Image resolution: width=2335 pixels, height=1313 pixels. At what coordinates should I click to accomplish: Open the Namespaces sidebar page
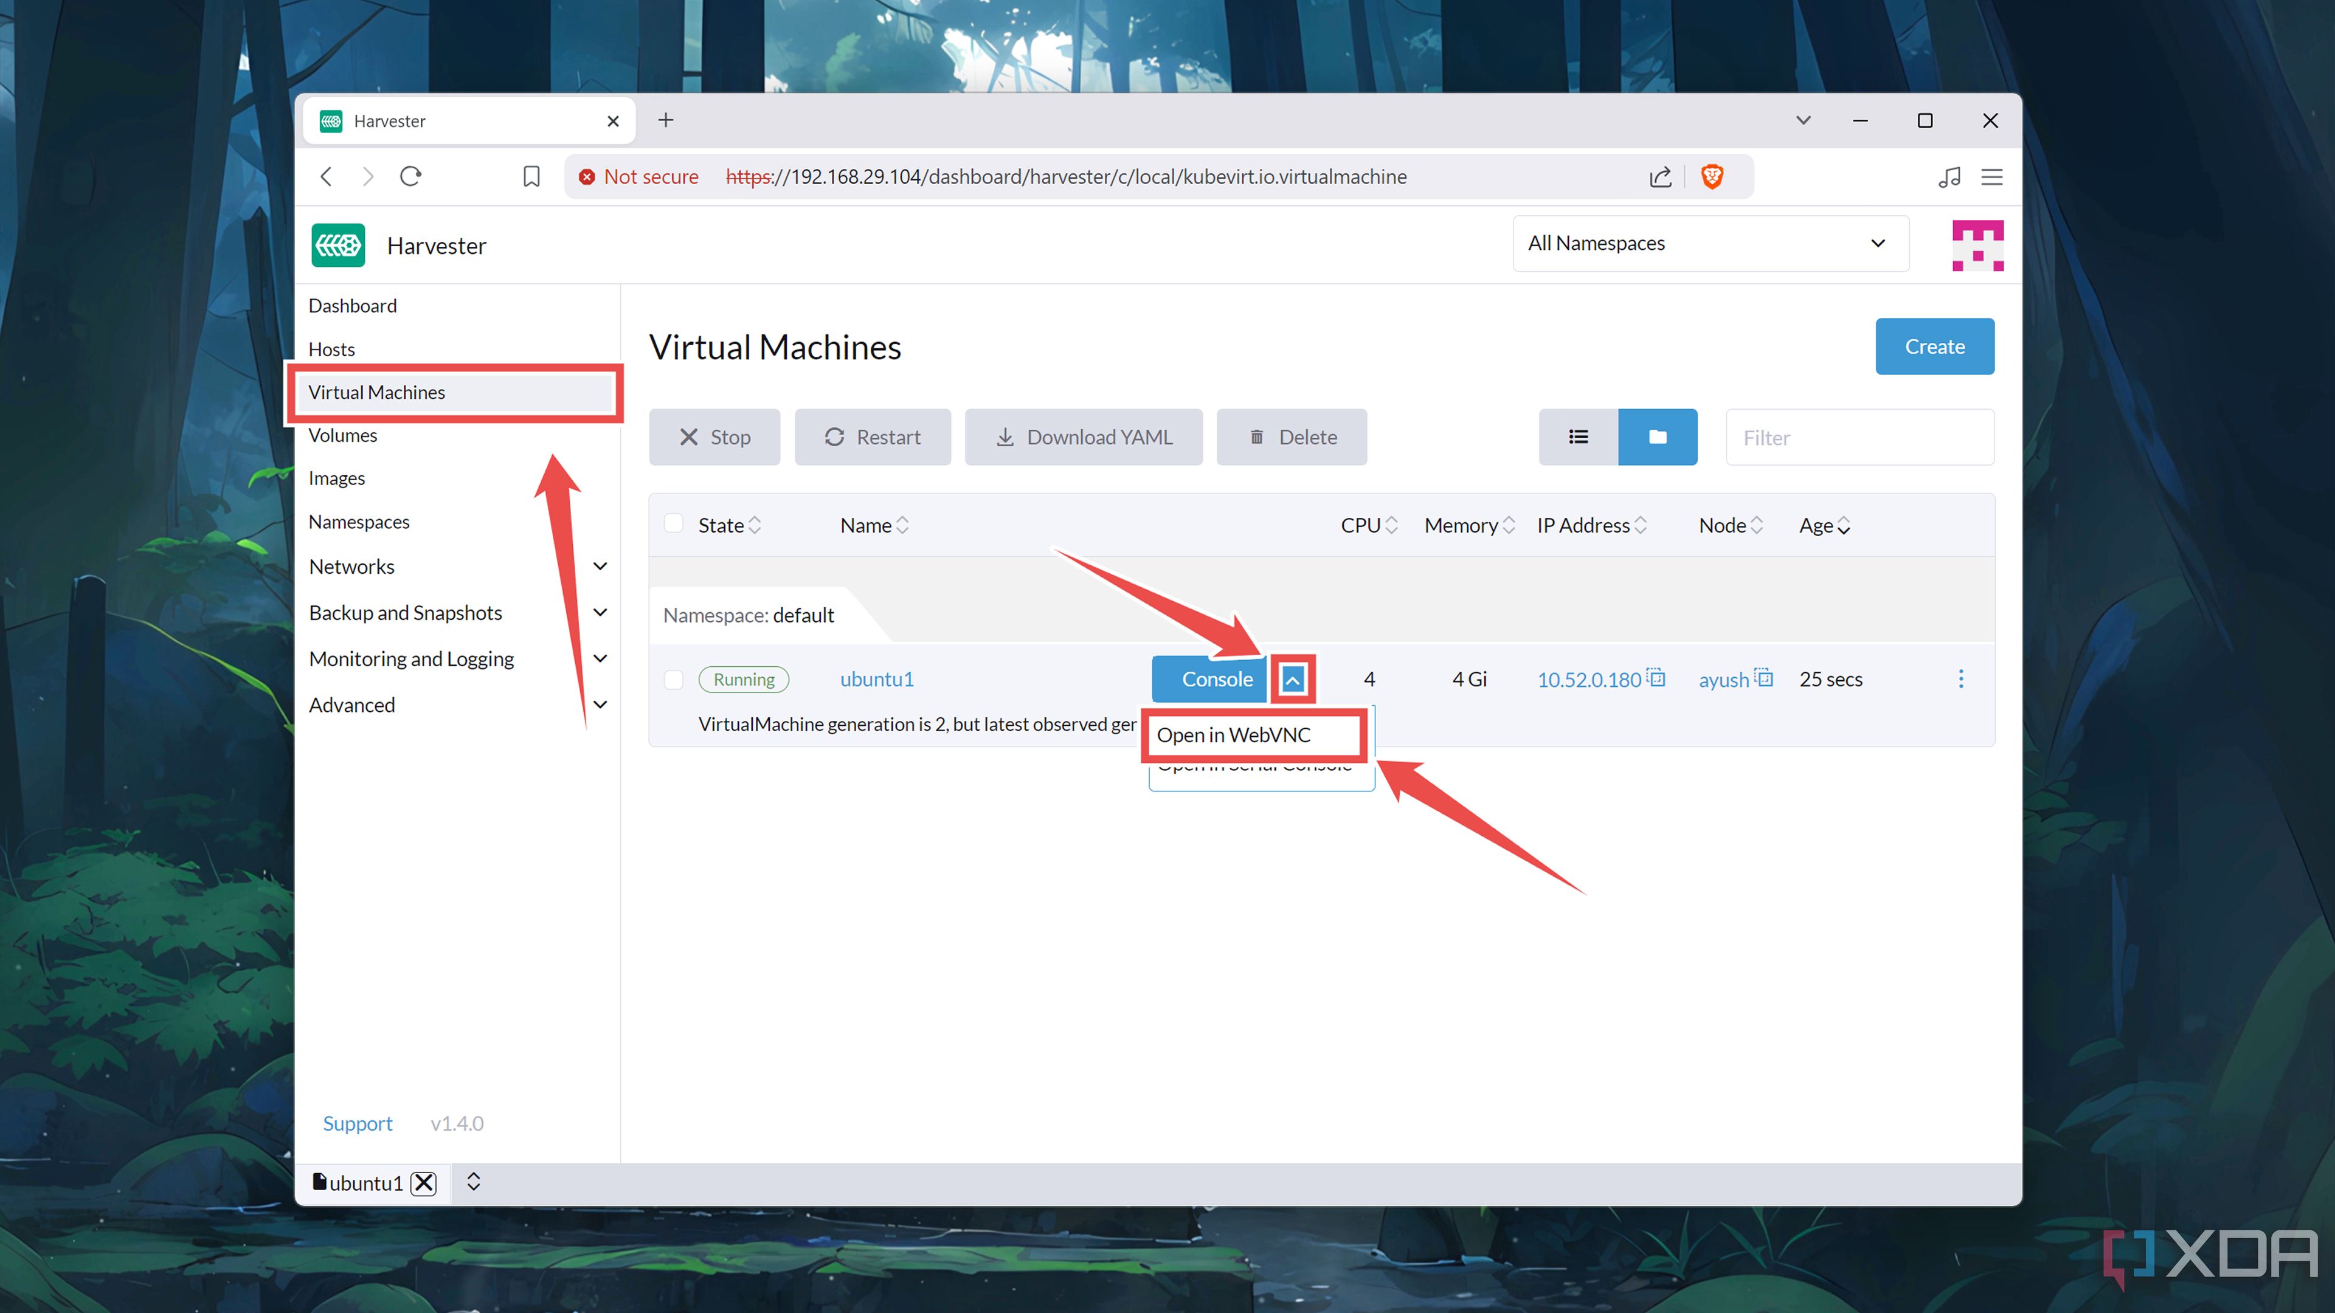click(x=359, y=522)
